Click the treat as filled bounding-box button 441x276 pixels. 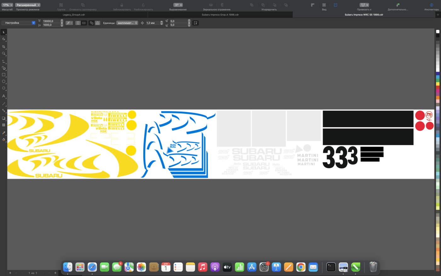195,23
